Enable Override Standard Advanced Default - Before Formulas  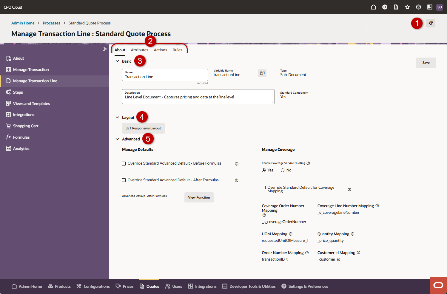[124, 163]
